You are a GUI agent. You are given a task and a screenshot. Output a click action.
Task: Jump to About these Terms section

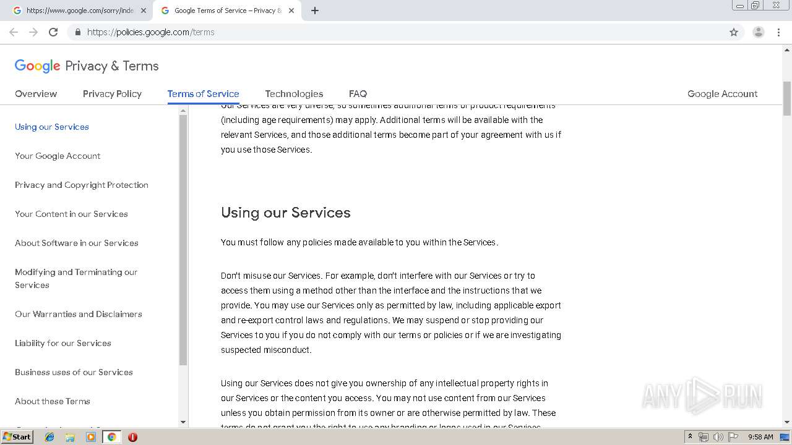click(x=53, y=401)
